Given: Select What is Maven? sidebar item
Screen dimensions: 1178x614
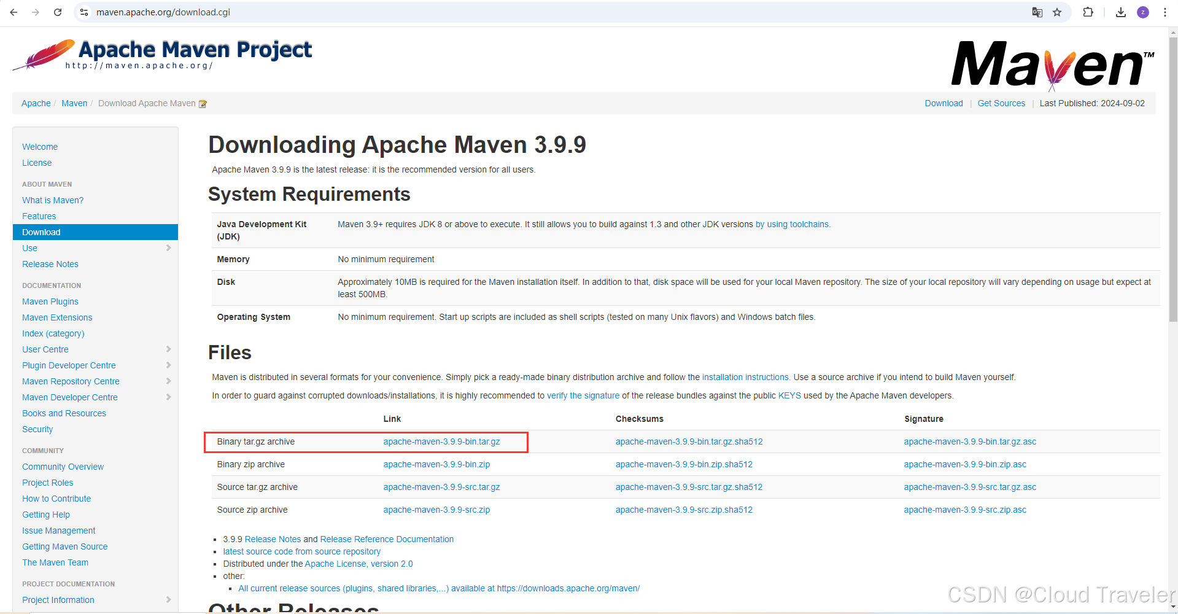Looking at the screenshot, I should point(53,200).
